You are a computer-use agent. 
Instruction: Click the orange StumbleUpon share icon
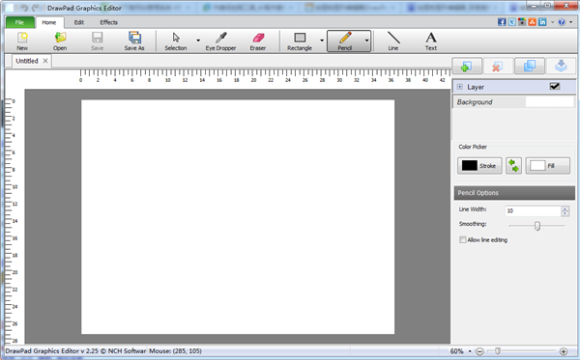click(x=533, y=22)
